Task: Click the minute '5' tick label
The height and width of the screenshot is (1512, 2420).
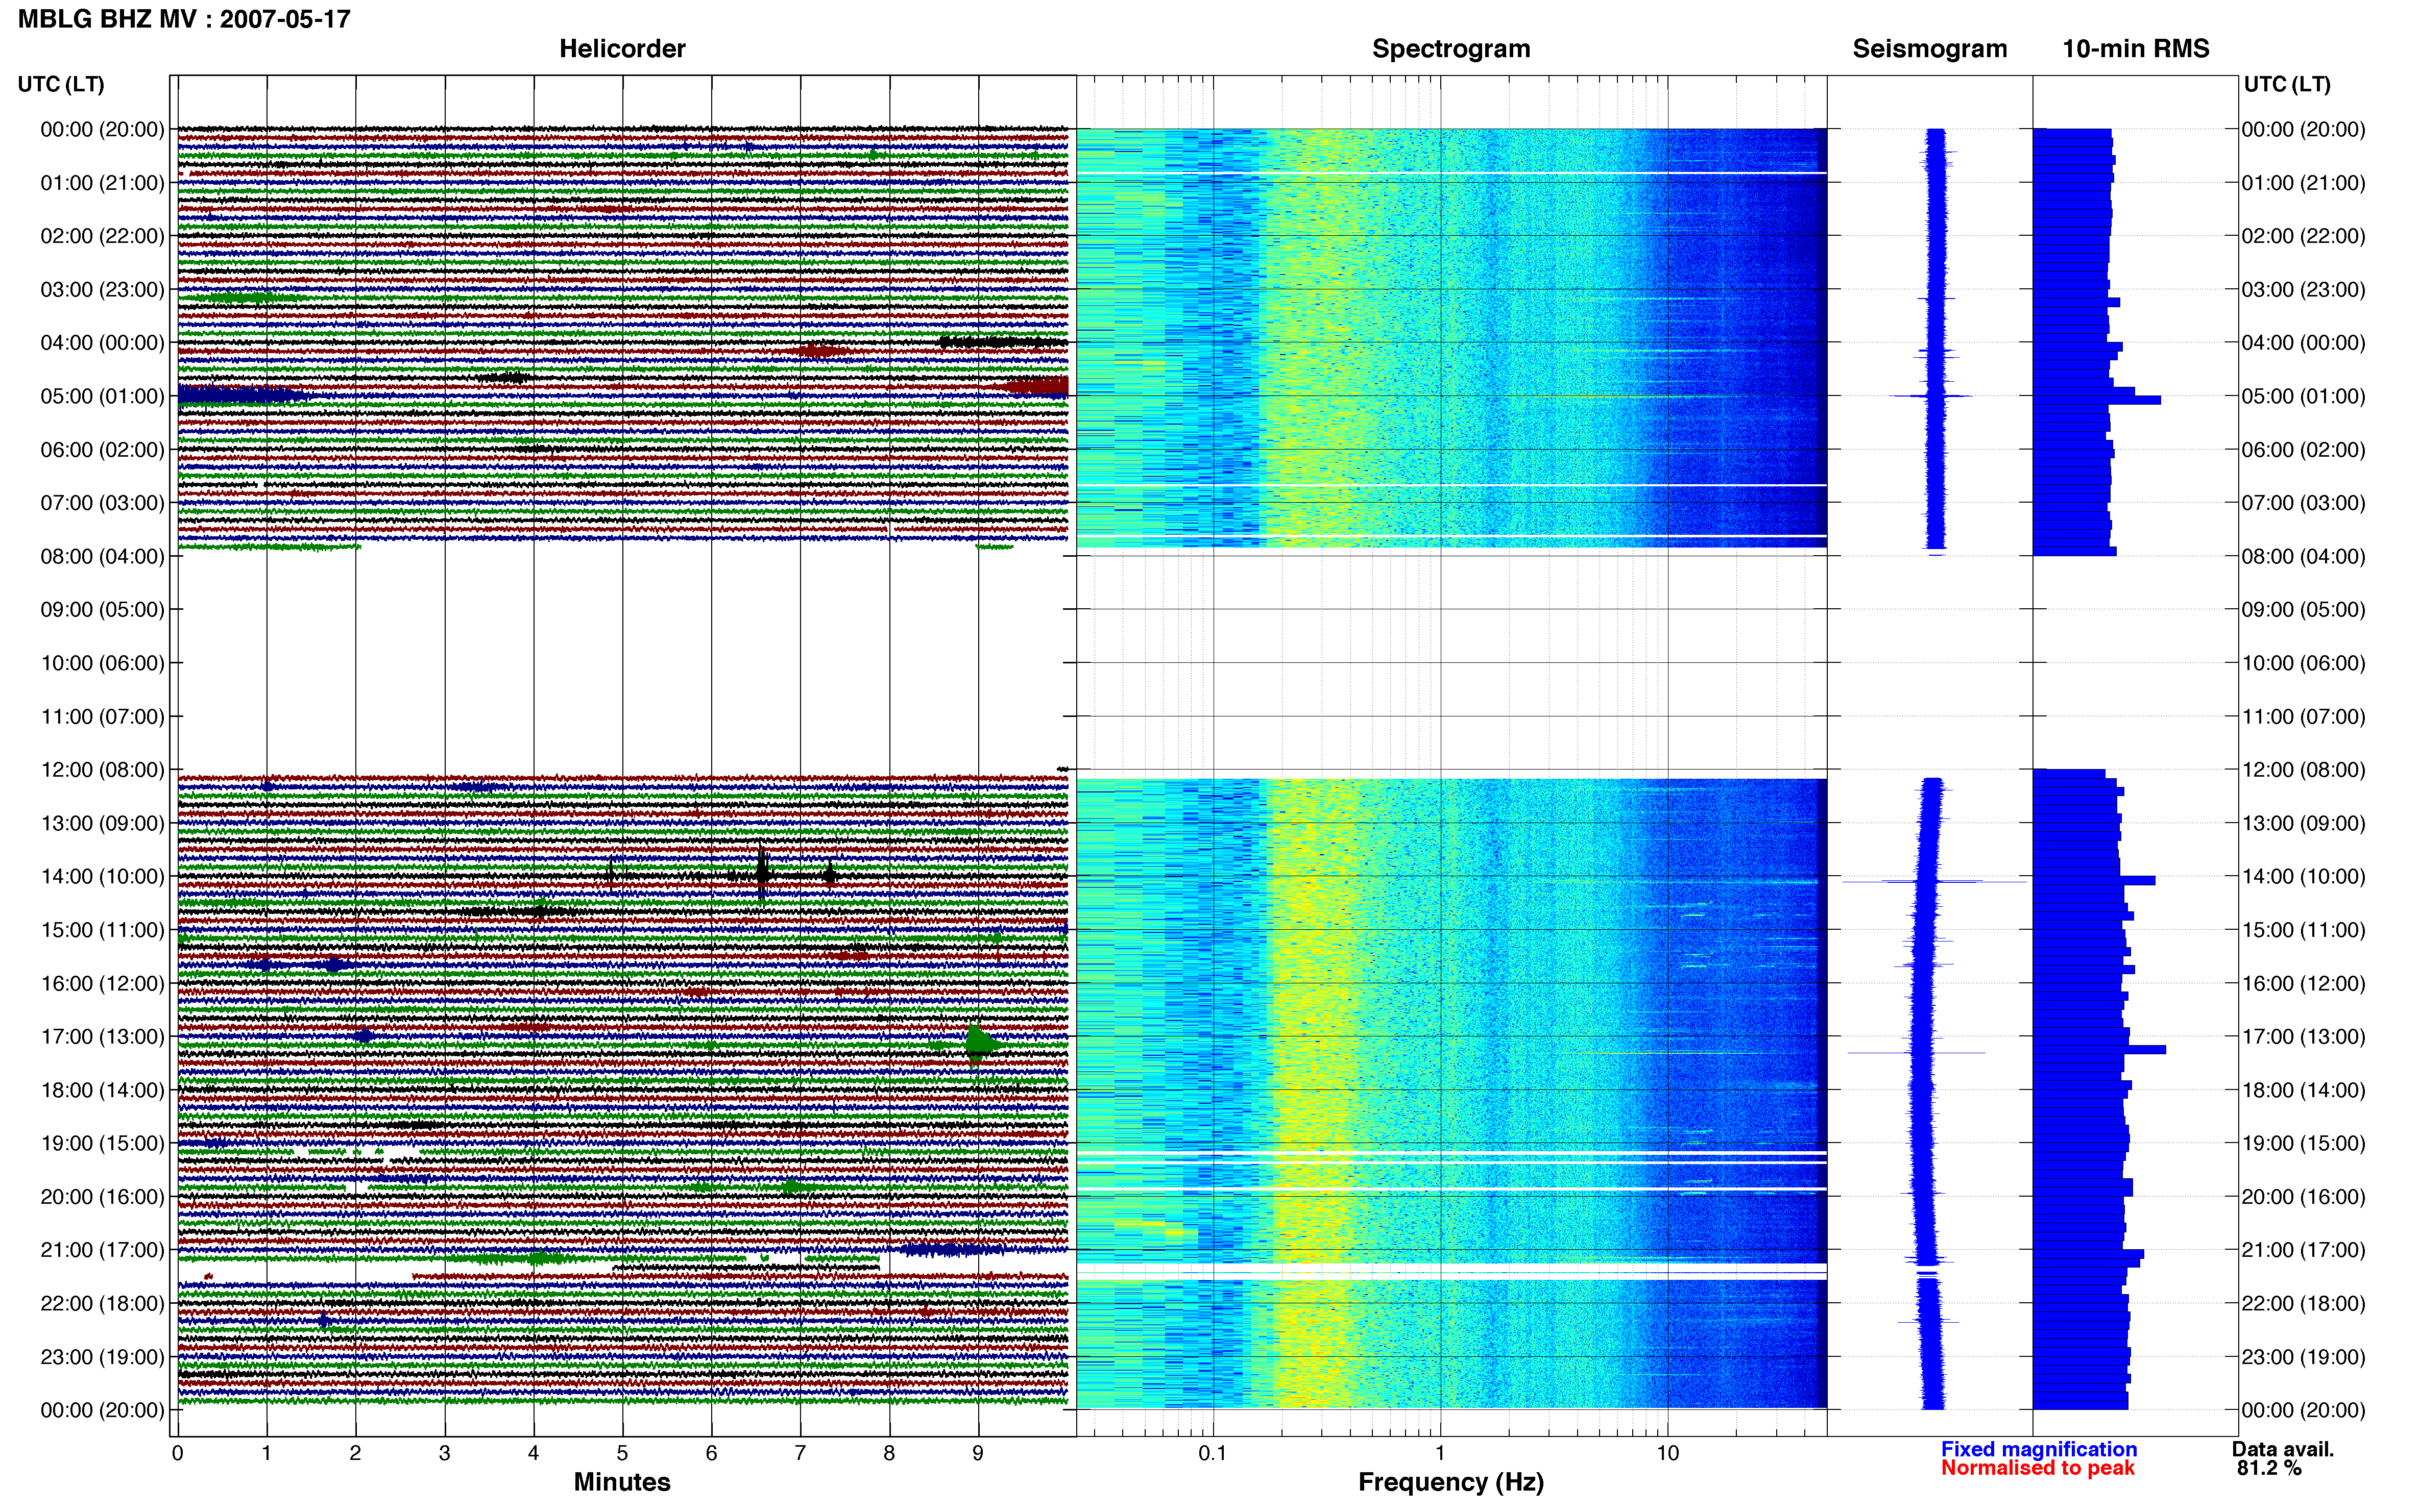Action: (x=622, y=1453)
